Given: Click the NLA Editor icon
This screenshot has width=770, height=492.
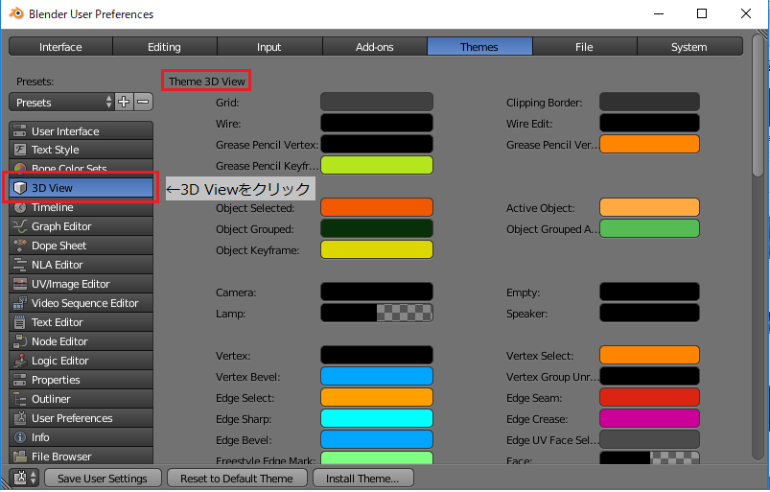Looking at the screenshot, I should click(x=19, y=265).
